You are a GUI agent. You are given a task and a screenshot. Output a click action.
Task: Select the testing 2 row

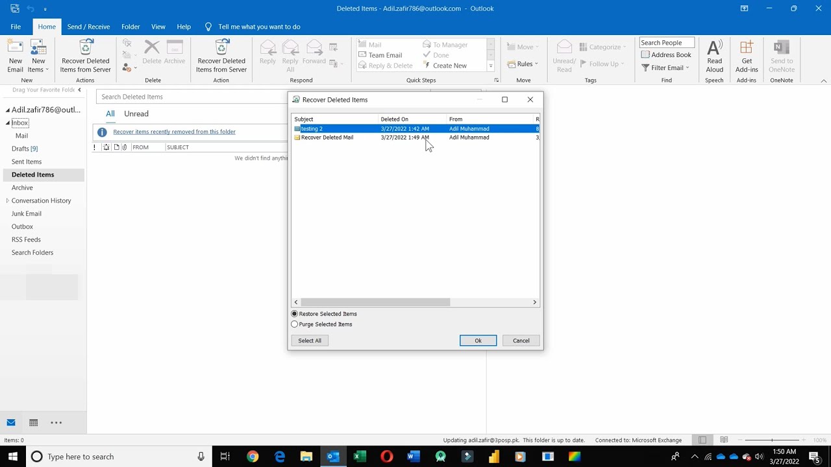click(x=415, y=128)
